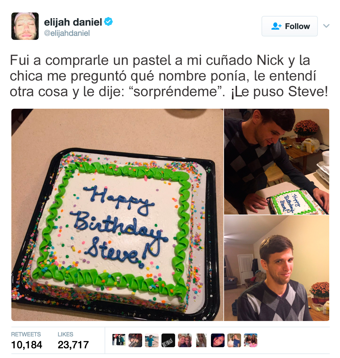Click the third liker avatar with beach
This screenshot has height=358, width=340.
click(x=152, y=340)
